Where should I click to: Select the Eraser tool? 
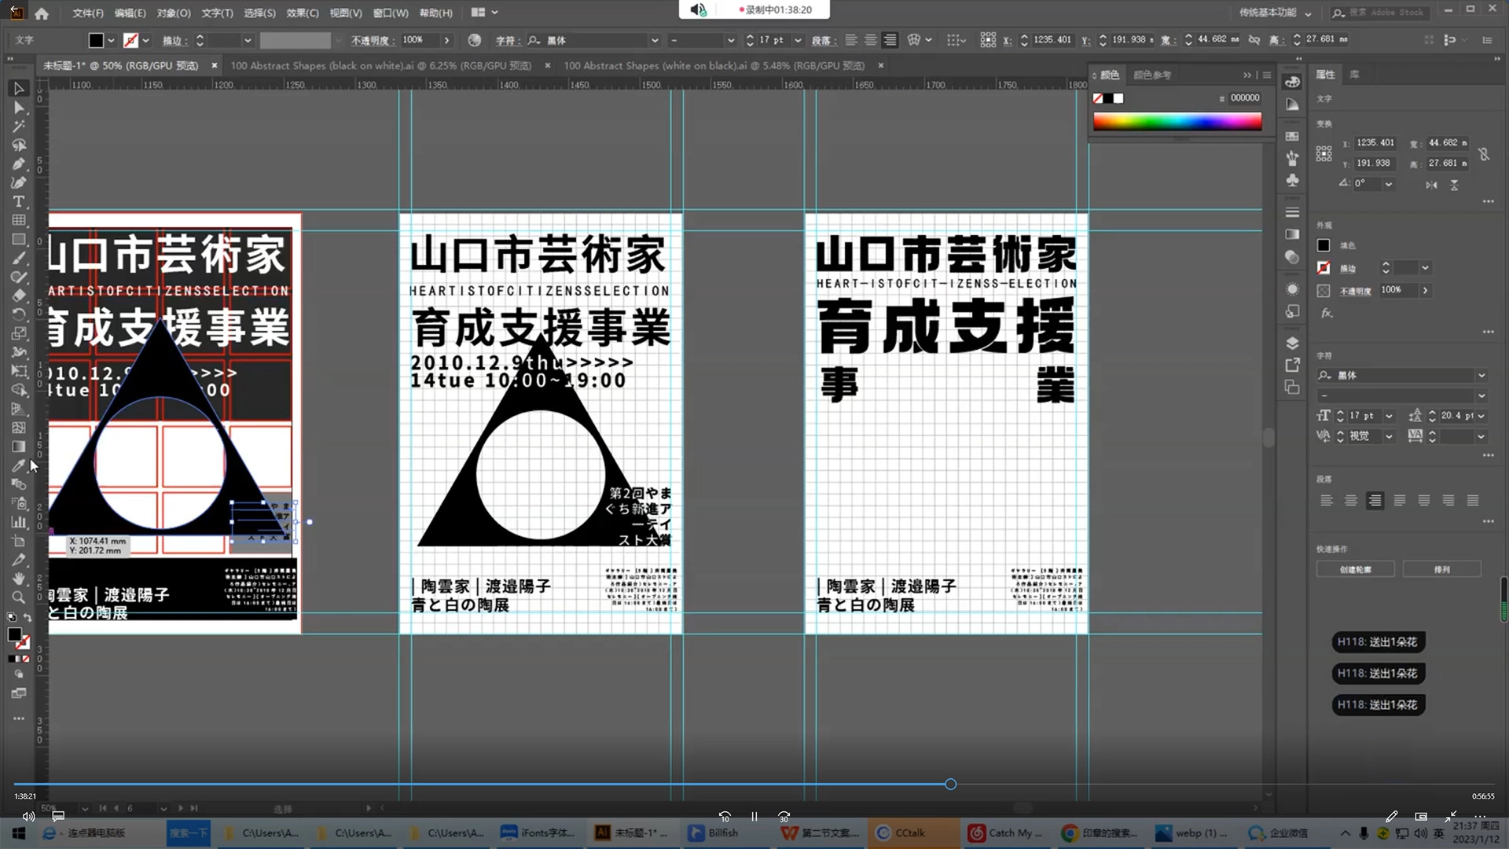tap(19, 296)
